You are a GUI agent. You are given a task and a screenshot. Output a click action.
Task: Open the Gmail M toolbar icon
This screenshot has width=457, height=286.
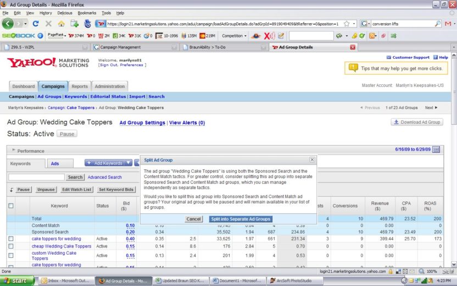(448, 24)
